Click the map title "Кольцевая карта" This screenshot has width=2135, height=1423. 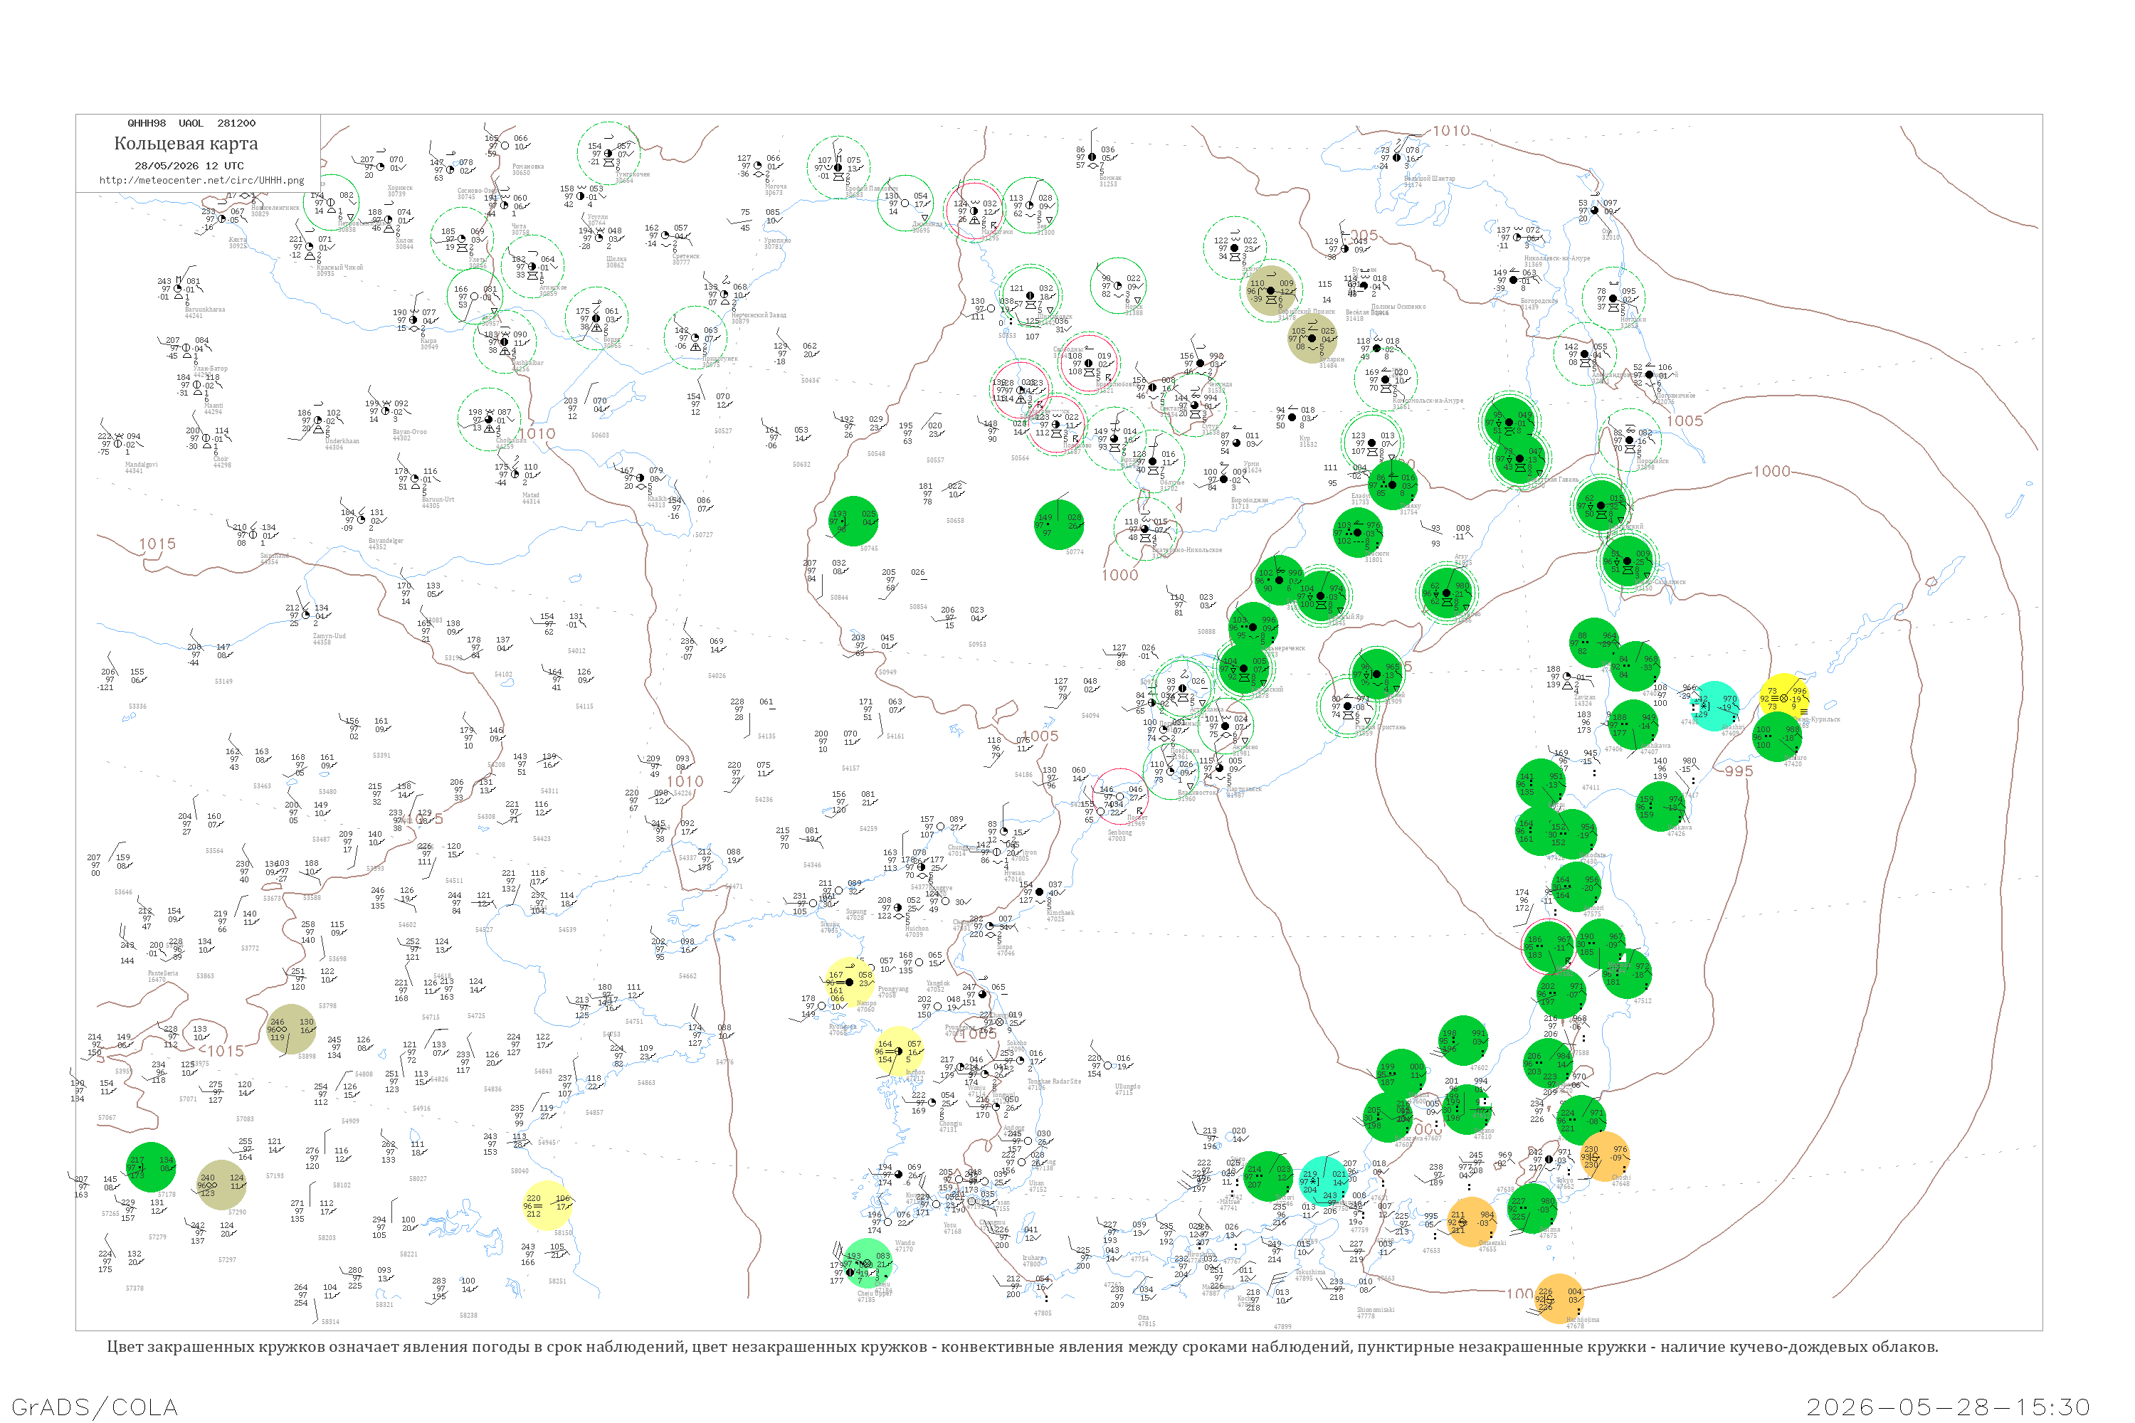pos(186,144)
